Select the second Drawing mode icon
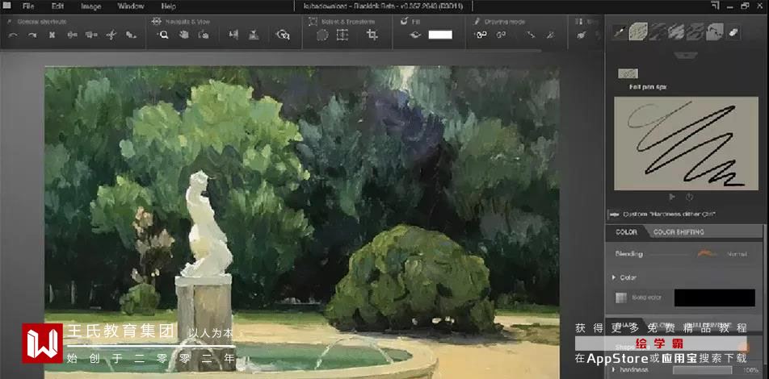Image resolution: width=769 pixels, height=379 pixels. pyautogui.click(x=501, y=35)
